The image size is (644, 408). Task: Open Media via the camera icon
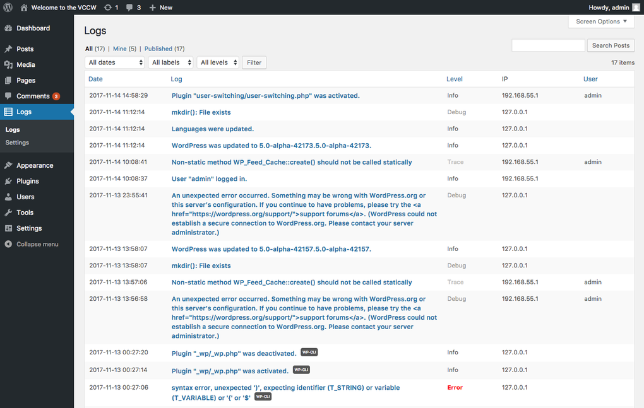pos(9,64)
